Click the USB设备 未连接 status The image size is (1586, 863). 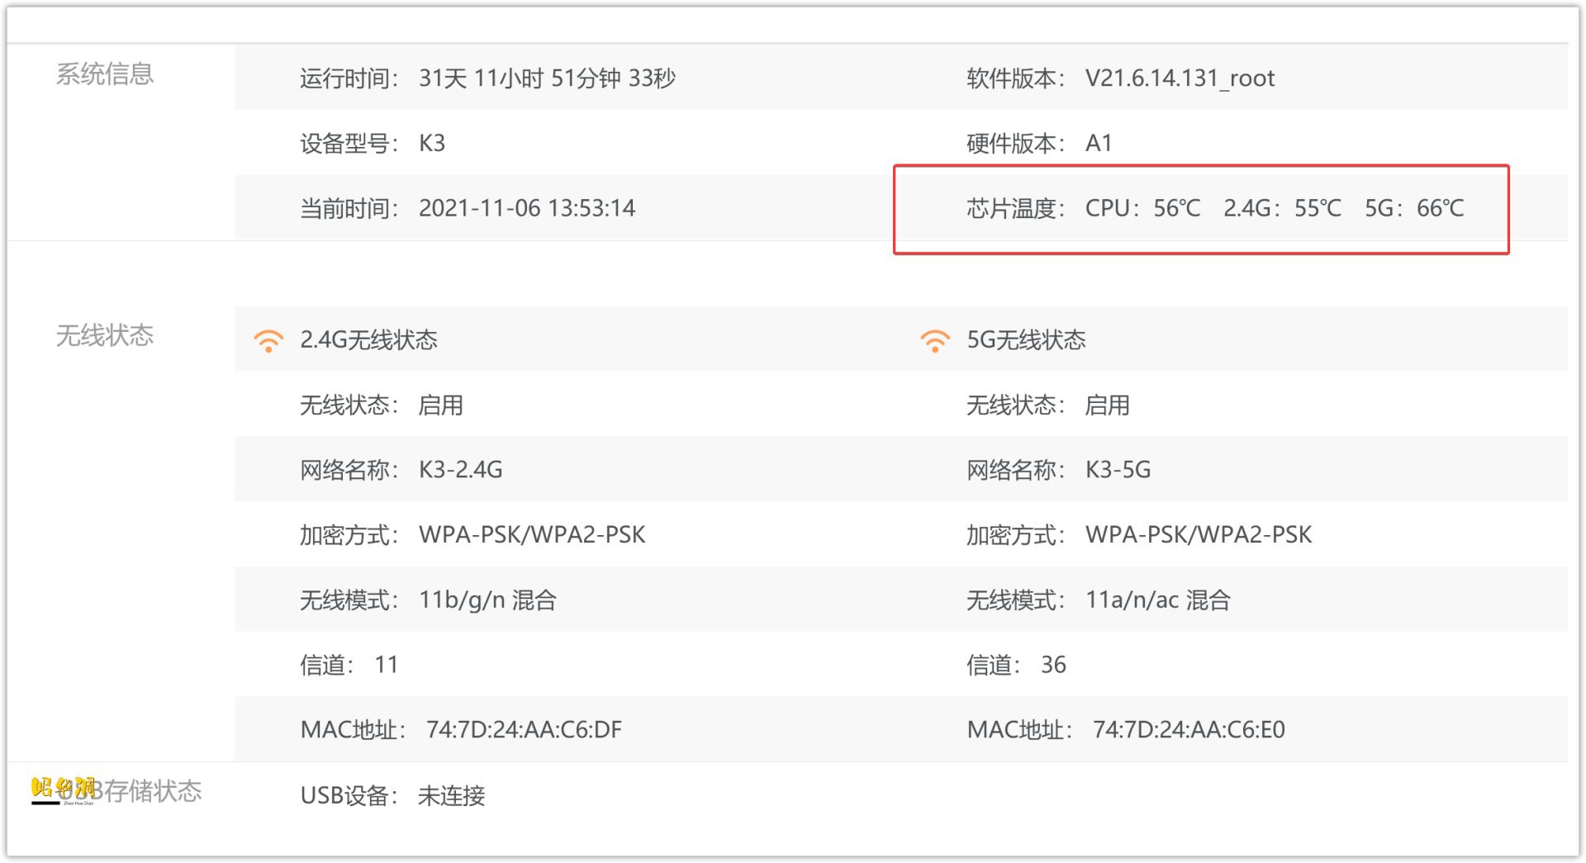click(450, 796)
